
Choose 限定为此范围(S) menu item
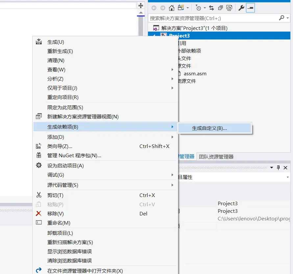tap(105, 108)
